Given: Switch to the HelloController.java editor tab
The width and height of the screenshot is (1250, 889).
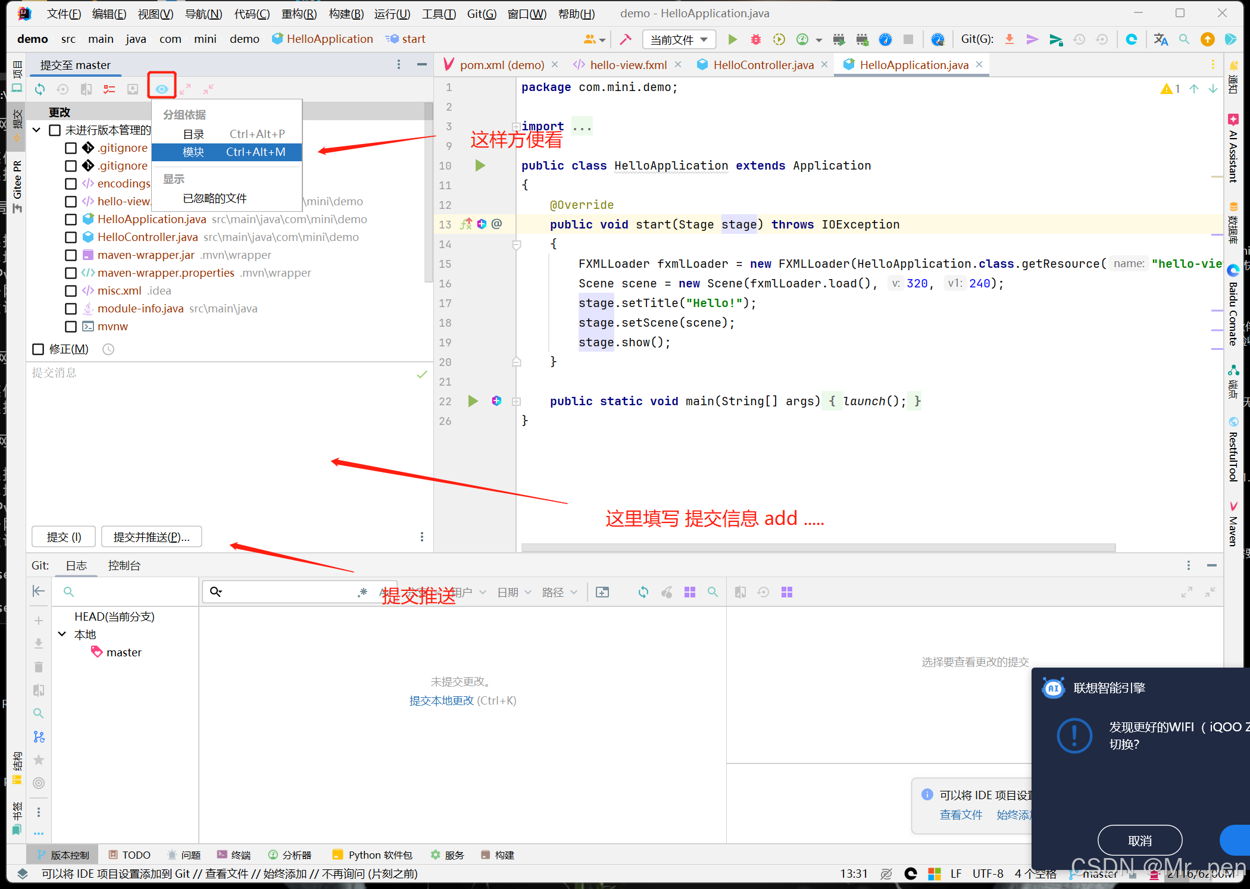Looking at the screenshot, I should [762, 65].
